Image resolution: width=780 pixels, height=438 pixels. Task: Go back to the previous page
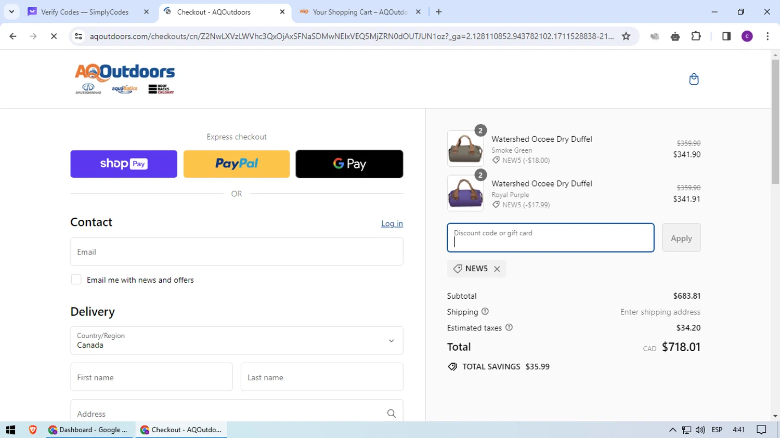click(13, 36)
